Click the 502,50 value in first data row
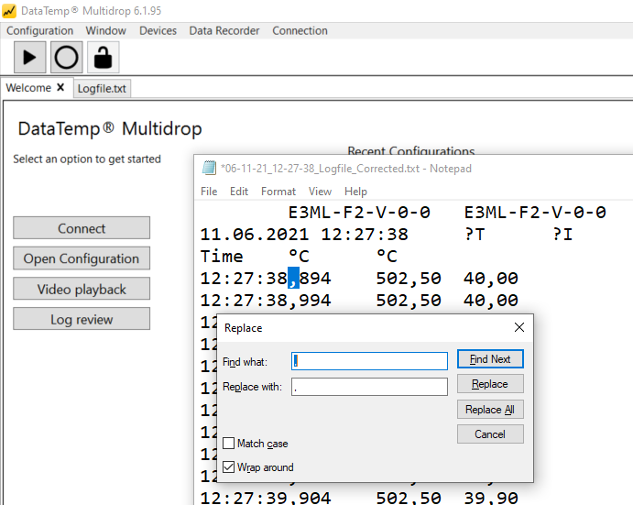The width and height of the screenshot is (633, 505). [409, 279]
